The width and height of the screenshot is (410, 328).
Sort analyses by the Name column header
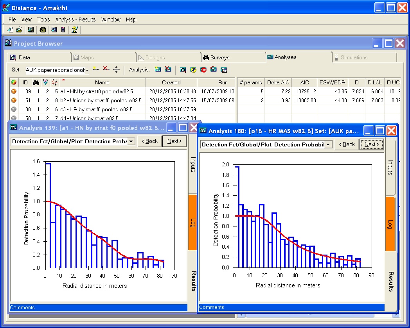[102, 82]
